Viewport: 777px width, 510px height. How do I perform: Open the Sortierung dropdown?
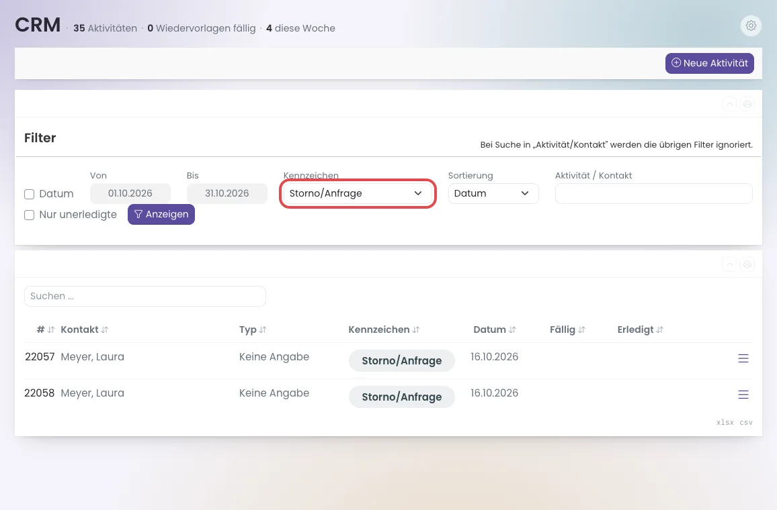point(493,193)
